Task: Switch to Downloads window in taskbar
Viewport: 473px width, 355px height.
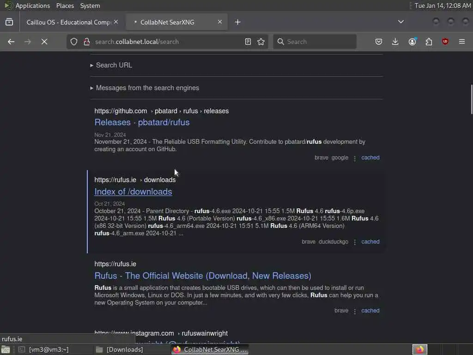Action: click(x=120, y=349)
